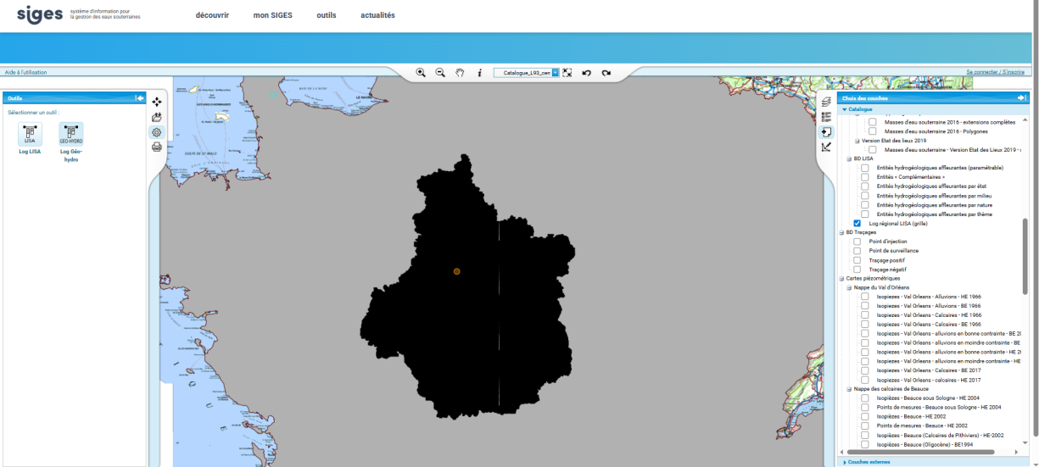The width and height of the screenshot is (1039, 467).
Task: Select the zoom in magnifier tool
Action: 421,73
